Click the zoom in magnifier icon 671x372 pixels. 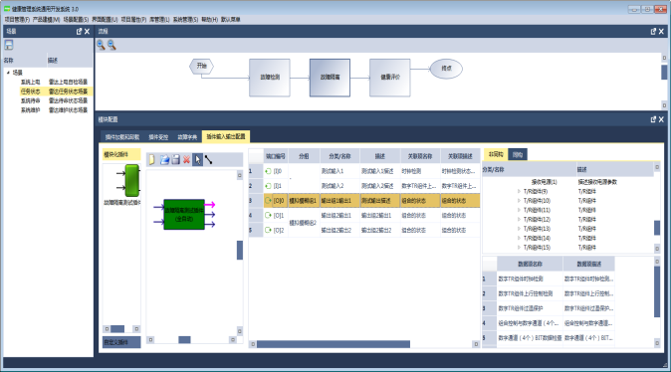click(101, 45)
